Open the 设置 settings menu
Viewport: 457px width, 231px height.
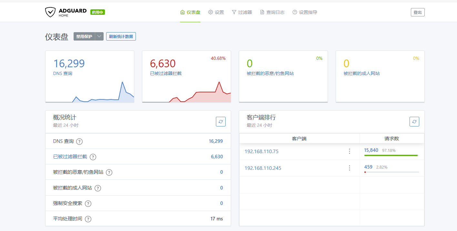pyautogui.click(x=216, y=12)
